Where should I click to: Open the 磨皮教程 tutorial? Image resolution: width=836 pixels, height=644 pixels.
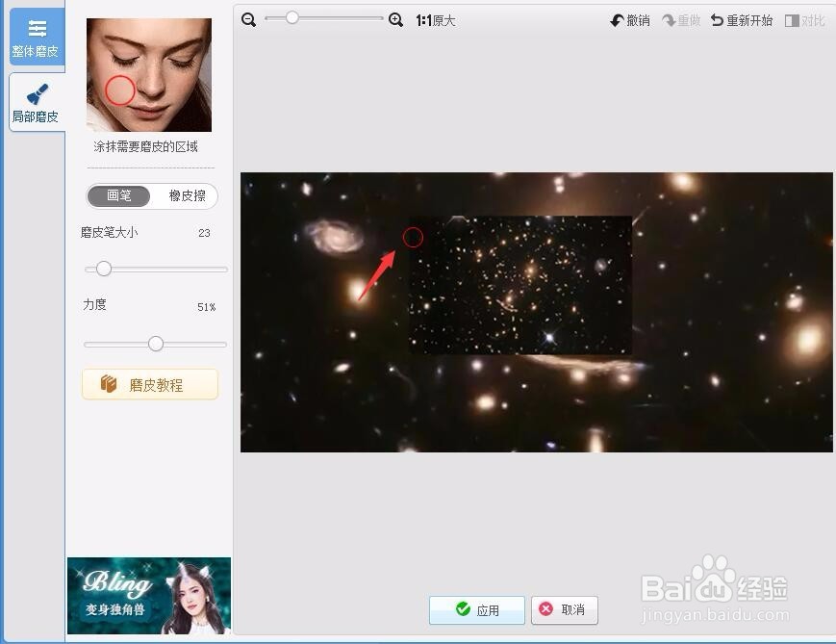click(x=150, y=384)
